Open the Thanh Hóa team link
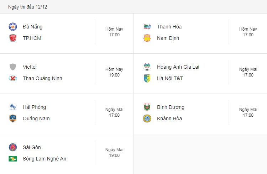Viewport: 267px width, 174px height. [169, 27]
